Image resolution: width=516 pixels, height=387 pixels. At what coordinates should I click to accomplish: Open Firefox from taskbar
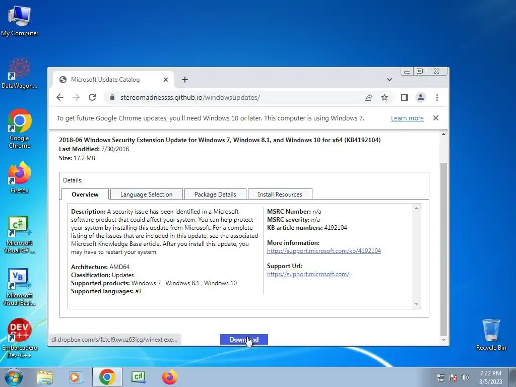point(169,377)
